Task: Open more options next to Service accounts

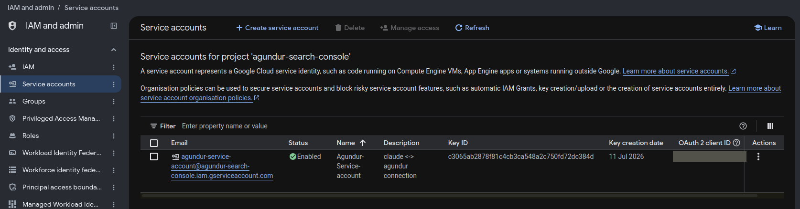Action: point(114,84)
